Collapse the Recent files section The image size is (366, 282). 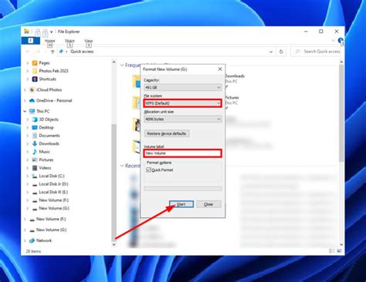122,166
